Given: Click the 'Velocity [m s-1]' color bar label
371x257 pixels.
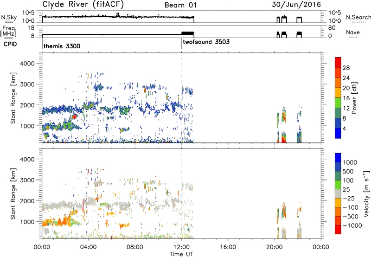Looking at the screenshot, I should click(367, 193).
